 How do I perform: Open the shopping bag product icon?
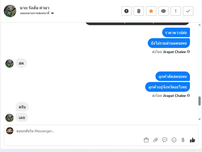146,140
